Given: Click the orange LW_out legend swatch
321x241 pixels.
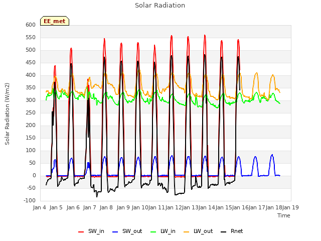Looking at the screenshot, I should click(186, 232).
